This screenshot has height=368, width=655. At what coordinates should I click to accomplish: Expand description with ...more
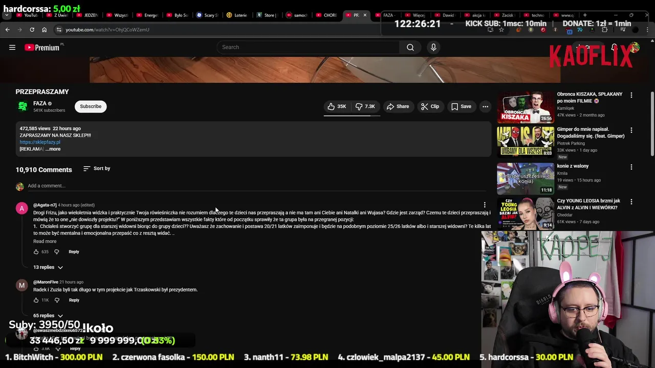pos(53,149)
